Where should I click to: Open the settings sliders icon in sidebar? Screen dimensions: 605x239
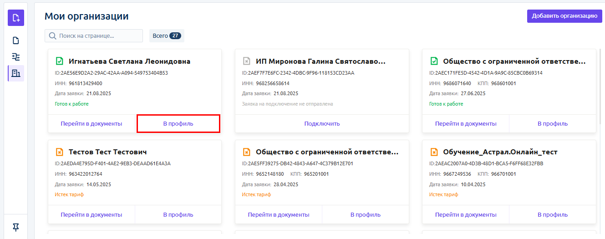(16, 57)
